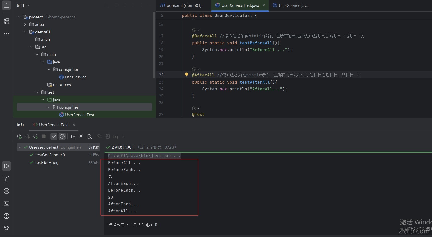Switch to the UserService.java tab
This screenshot has width=432, height=237.
pyautogui.click(x=293, y=5)
